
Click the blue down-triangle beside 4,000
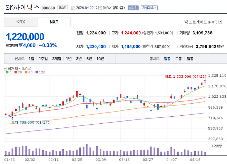(21, 45)
